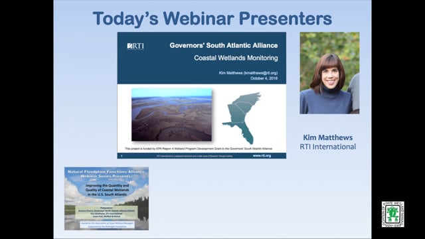Select the 'Kim Matthews' name text
Screen dimensions: 425x239
(x=327, y=137)
